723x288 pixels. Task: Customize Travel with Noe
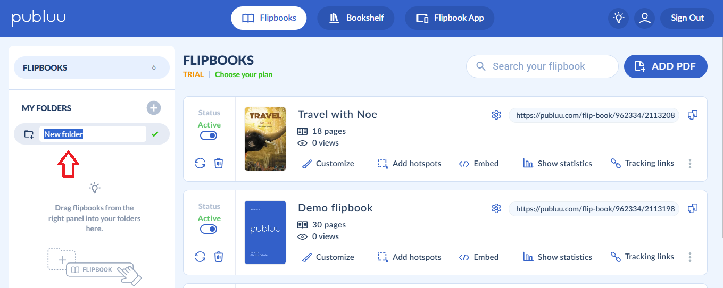328,164
